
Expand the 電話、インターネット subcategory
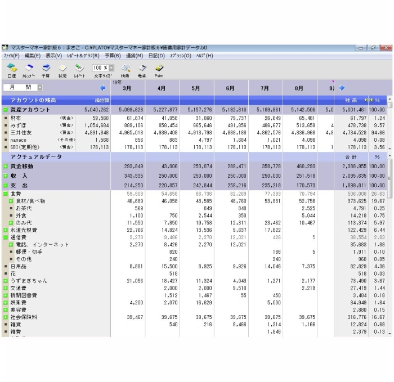coord(11,245)
